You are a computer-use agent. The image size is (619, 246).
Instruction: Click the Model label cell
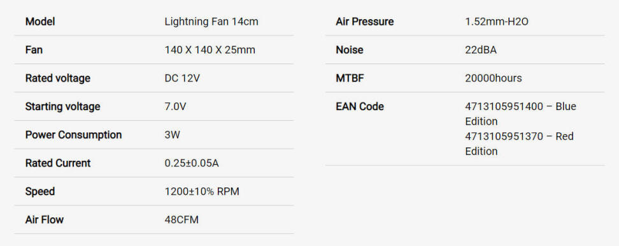(x=40, y=21)
